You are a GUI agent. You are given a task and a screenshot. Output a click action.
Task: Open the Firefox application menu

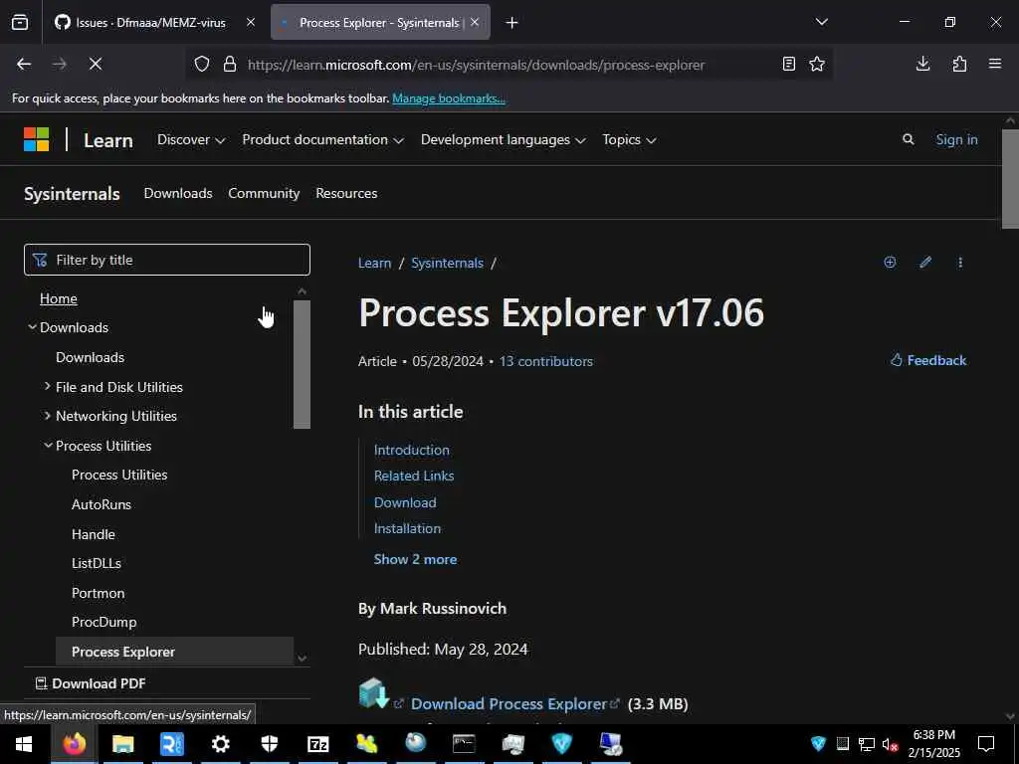995,64
